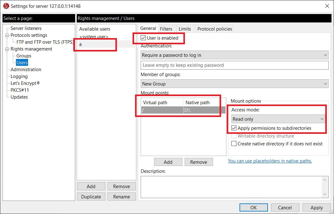Click the Description scrollbar down arrow

pos(325,194)
